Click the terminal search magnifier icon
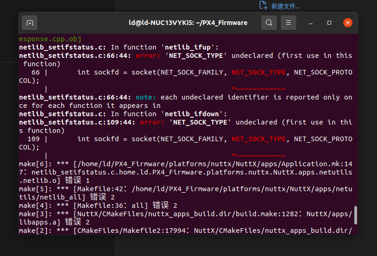The width and height of the screenshot is (377, 256). 269,23
